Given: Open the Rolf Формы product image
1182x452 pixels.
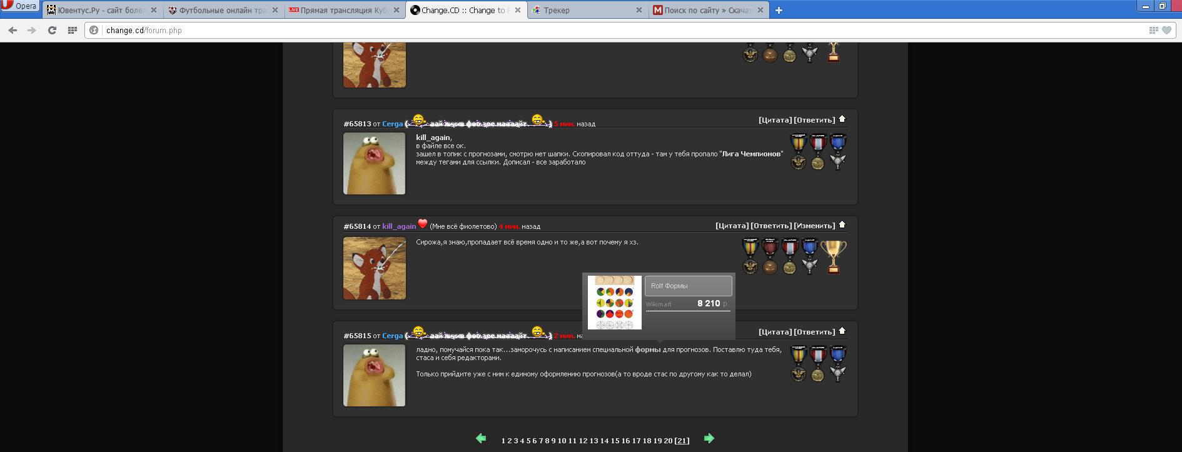Looking at the screenshot, I should coord(615,303).
